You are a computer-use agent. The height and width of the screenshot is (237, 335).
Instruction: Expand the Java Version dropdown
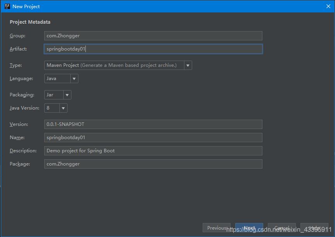pos(63,108)
